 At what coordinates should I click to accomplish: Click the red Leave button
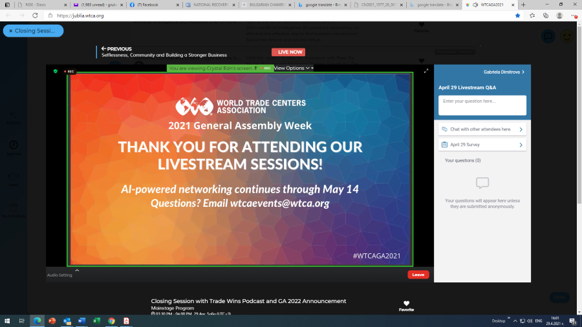[x=418, y=275]
